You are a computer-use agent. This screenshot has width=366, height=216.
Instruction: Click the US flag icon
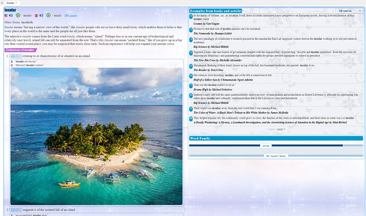pyautogui.click(x=6, y=15)
